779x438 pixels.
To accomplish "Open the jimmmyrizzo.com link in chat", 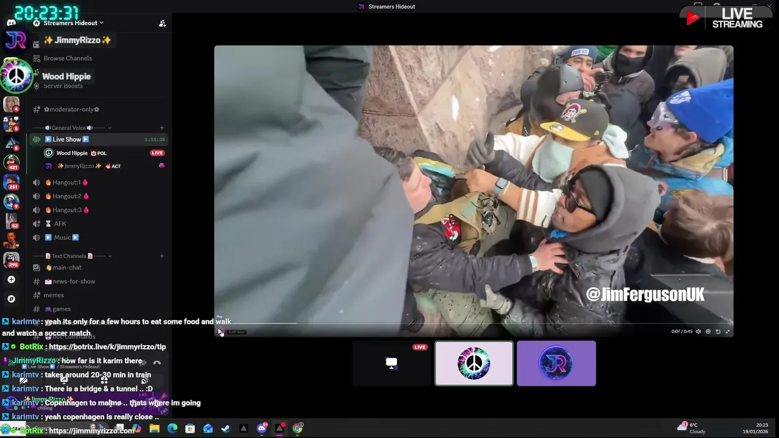I will point(91,431).
